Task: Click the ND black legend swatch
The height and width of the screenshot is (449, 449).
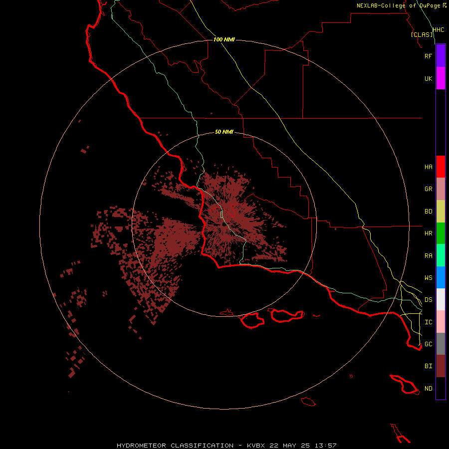Action: 441,388
